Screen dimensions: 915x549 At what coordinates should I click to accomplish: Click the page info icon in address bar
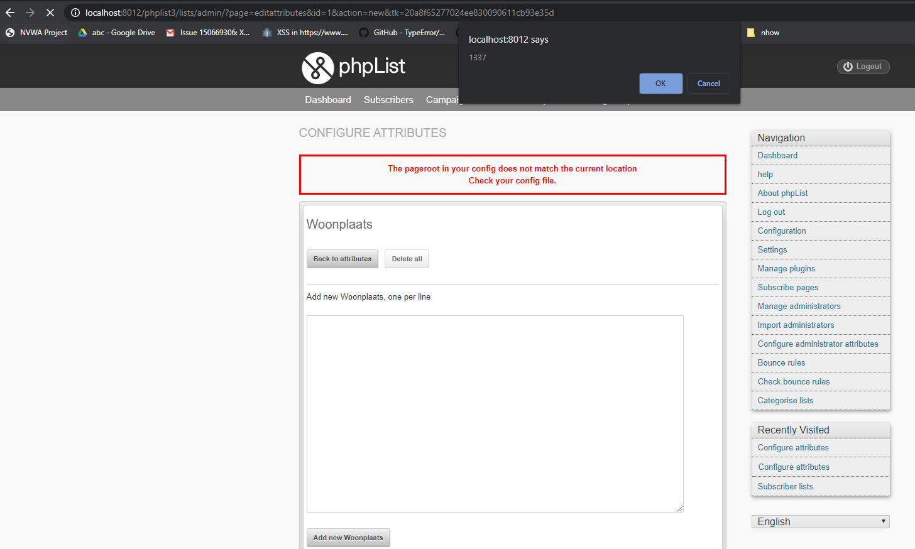(75, 12)
